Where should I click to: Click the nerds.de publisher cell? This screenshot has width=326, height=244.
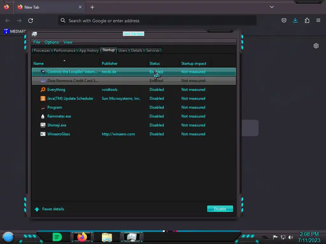[109, 71]
